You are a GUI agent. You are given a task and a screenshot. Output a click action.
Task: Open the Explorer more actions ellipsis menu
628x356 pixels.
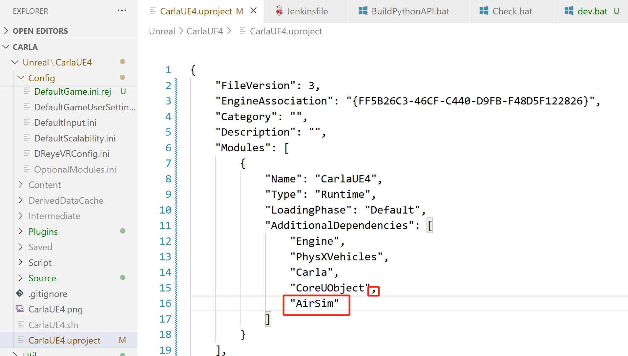122,11
